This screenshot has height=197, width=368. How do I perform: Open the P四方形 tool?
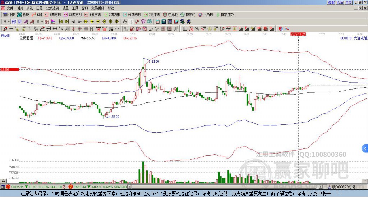(53, 14)
